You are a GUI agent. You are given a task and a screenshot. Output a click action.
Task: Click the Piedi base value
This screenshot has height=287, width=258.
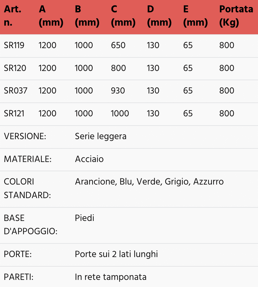click(x=85, y=218)
